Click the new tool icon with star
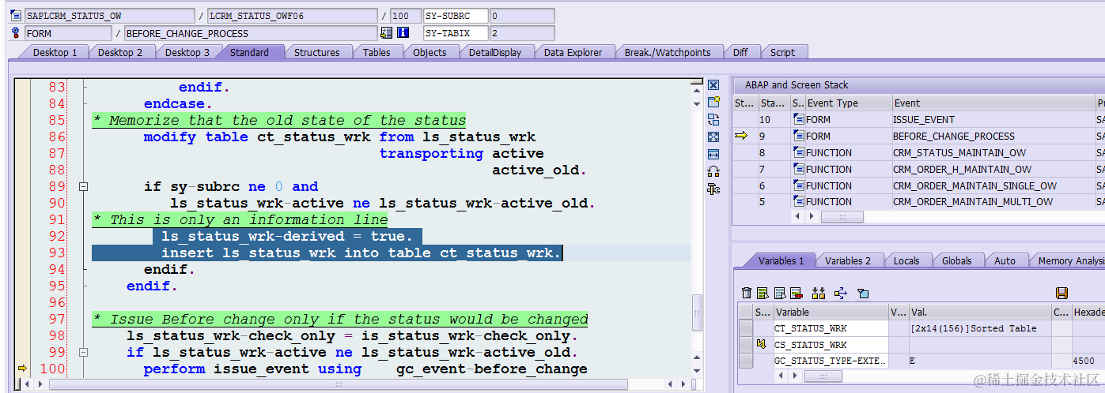 tap(713, 102)
